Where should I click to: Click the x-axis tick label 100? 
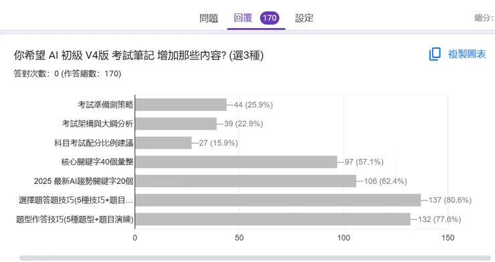pos(343,238)
